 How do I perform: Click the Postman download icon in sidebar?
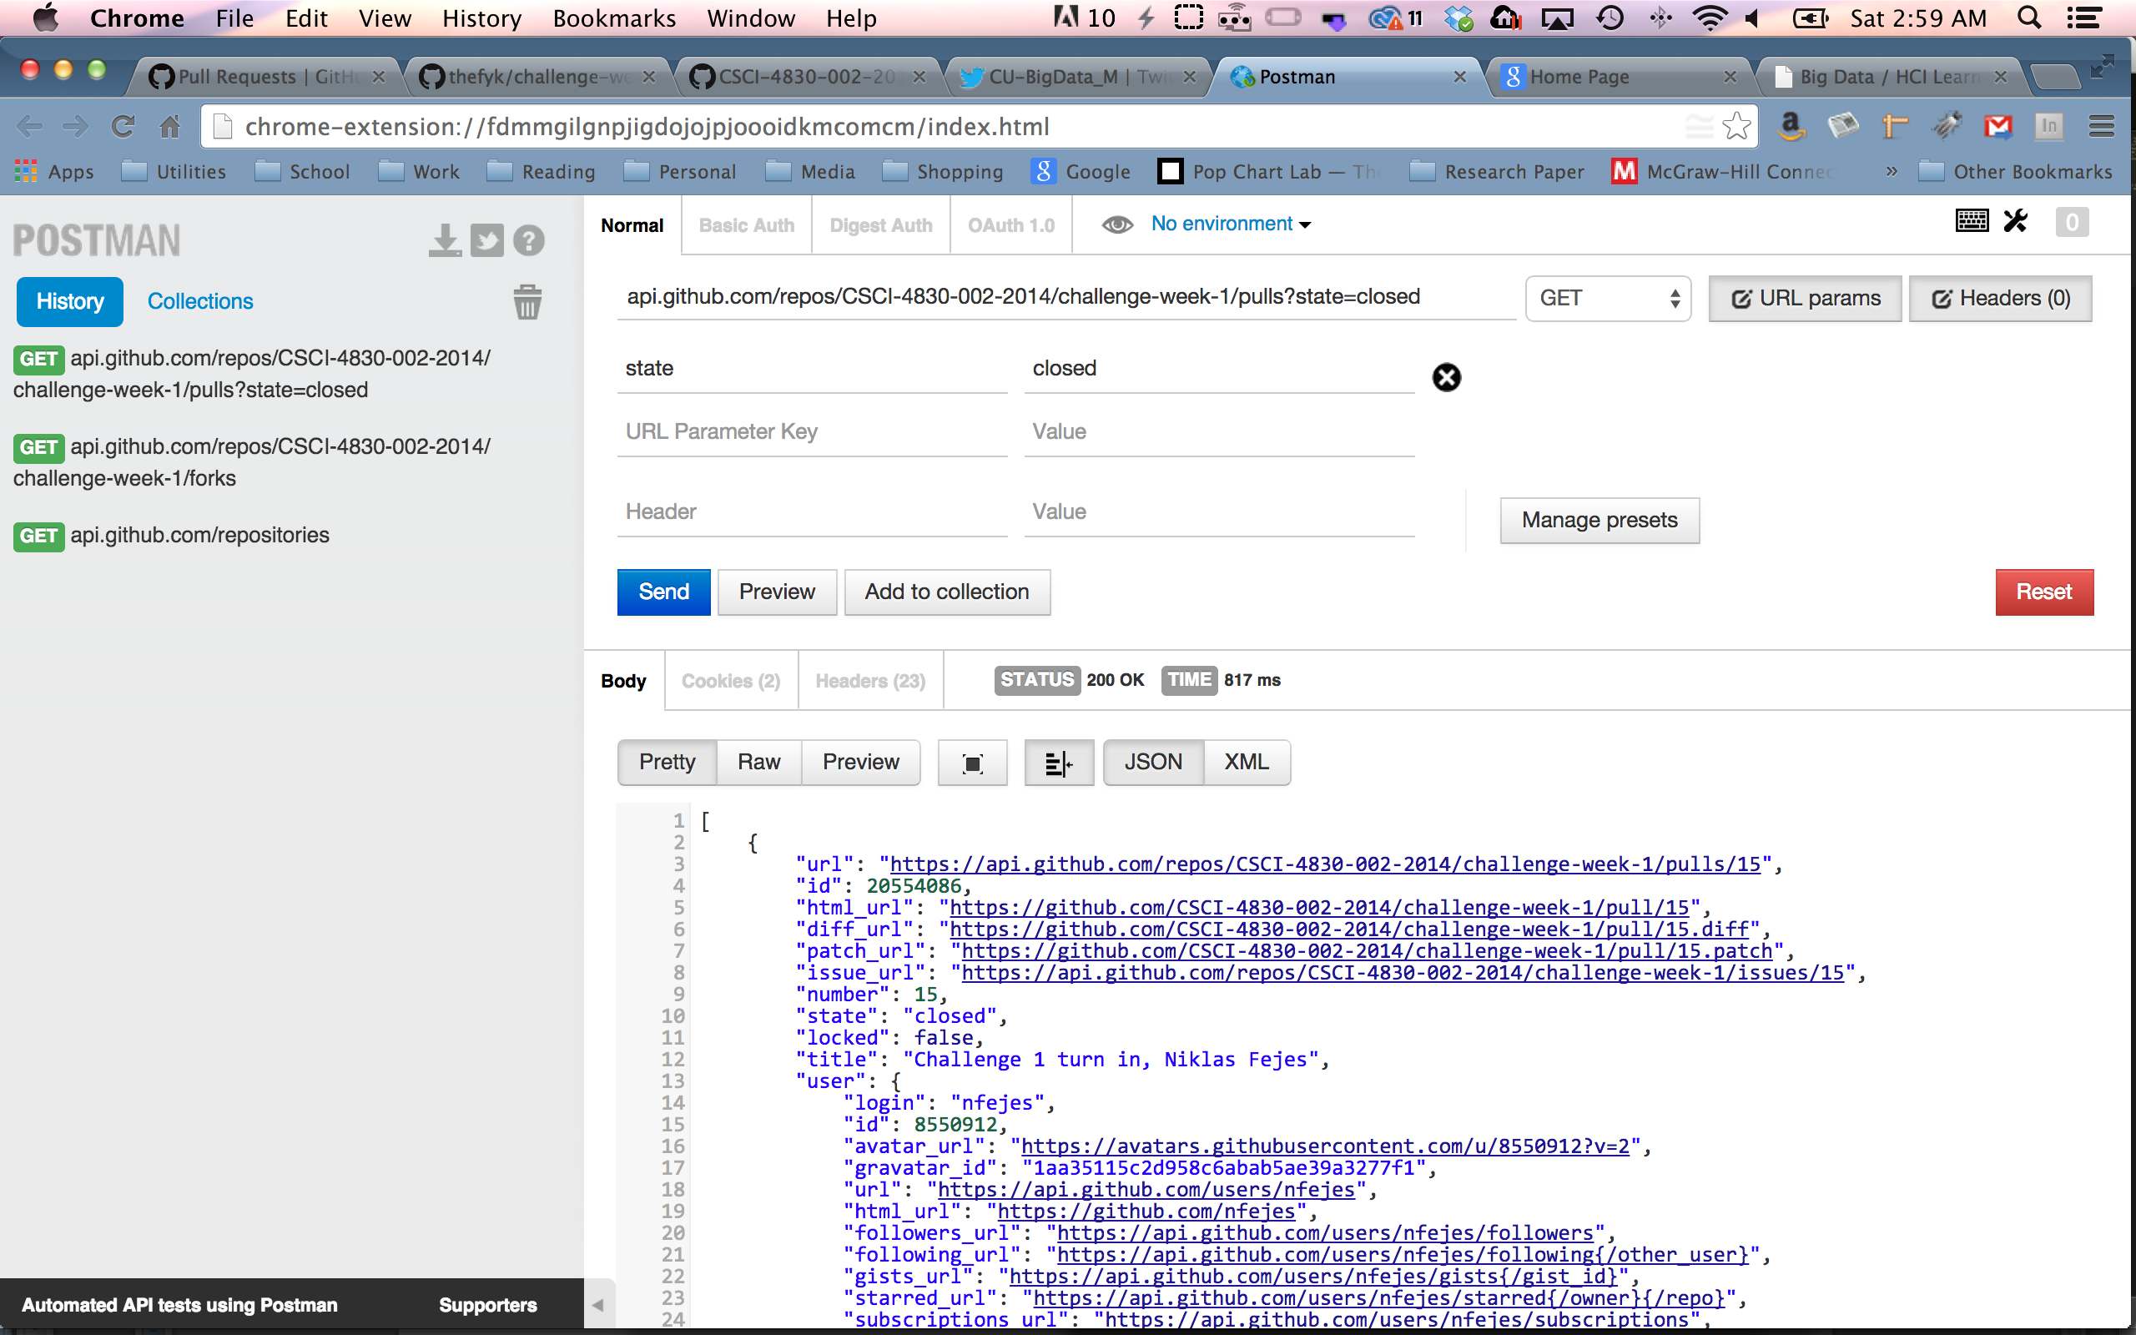coord(445,240)
